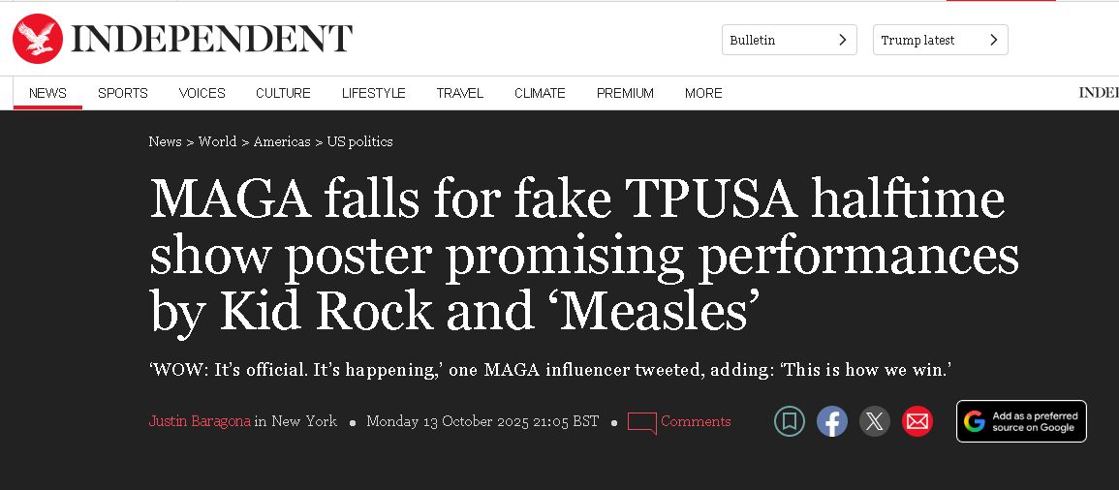The height and width of the screenshot is (490, 1119).
Task: Open the VOICES section
Action: click(x=202, y=93)
